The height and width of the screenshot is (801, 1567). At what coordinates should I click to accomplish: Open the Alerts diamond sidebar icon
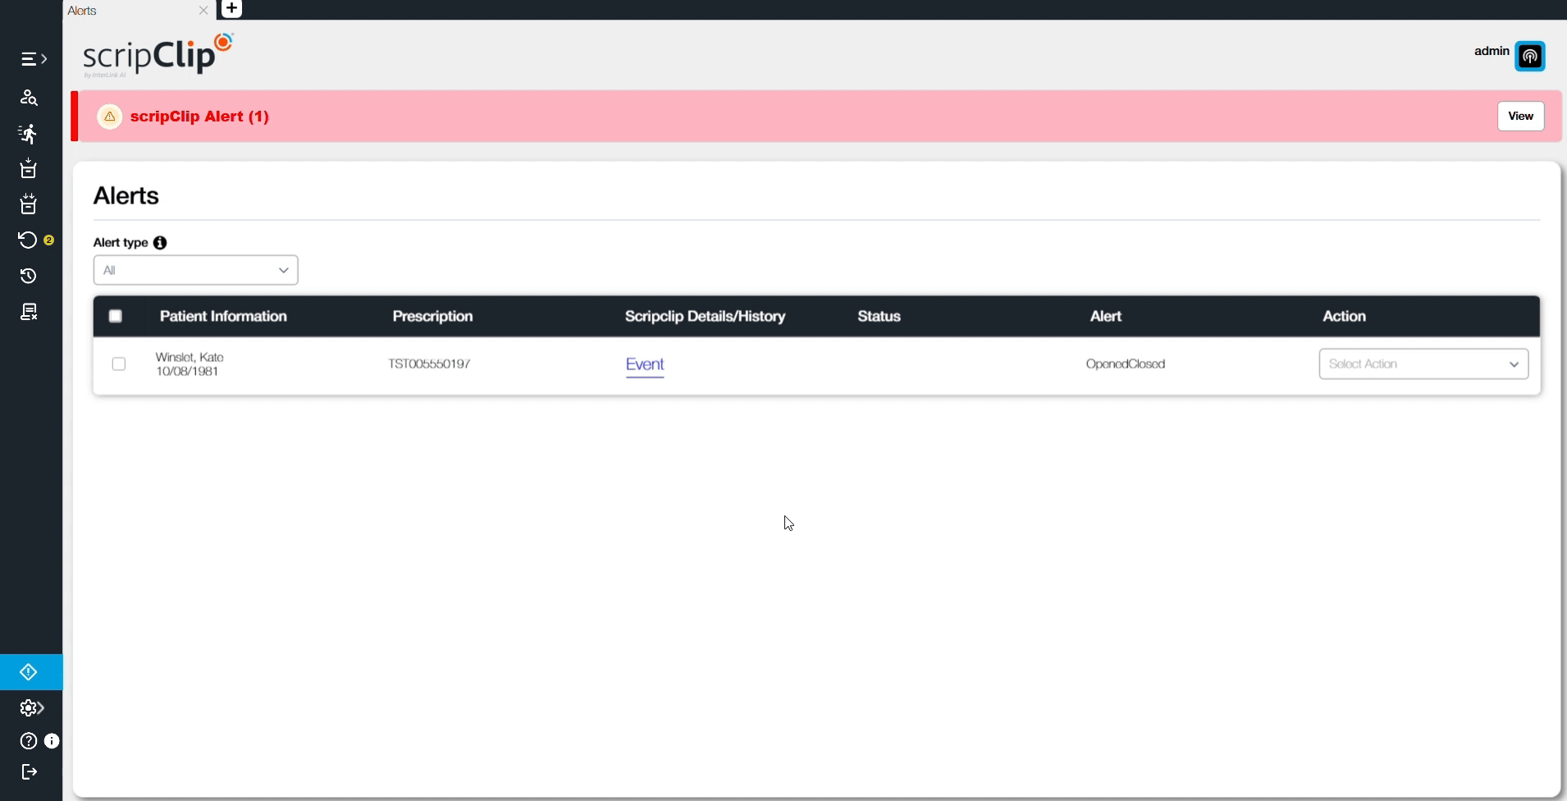coord(29,672)
